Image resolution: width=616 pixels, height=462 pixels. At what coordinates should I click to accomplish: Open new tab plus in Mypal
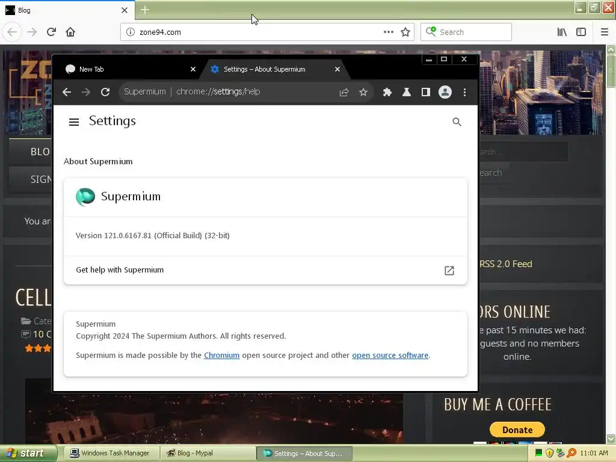pyautogui.click(x=145, y=10)
